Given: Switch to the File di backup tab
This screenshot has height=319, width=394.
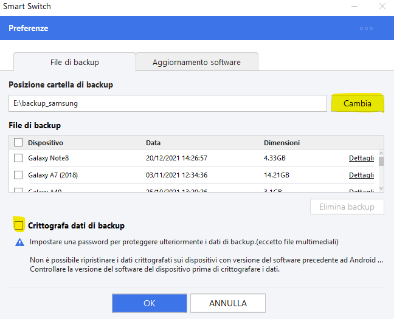Looking at the screenshot, I should click(x=75, y=62).
